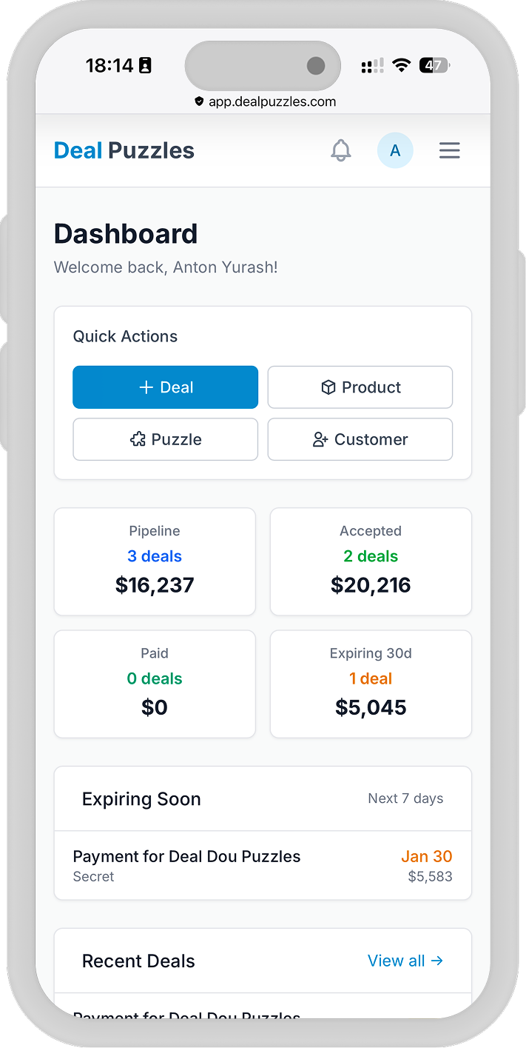Click the arrow icon beside View all
This screenshot has width=526, height=1048.
pyautogui.click(x=437, y=961)
